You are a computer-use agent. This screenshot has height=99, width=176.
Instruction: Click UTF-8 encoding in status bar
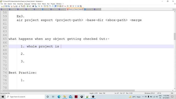159,93
